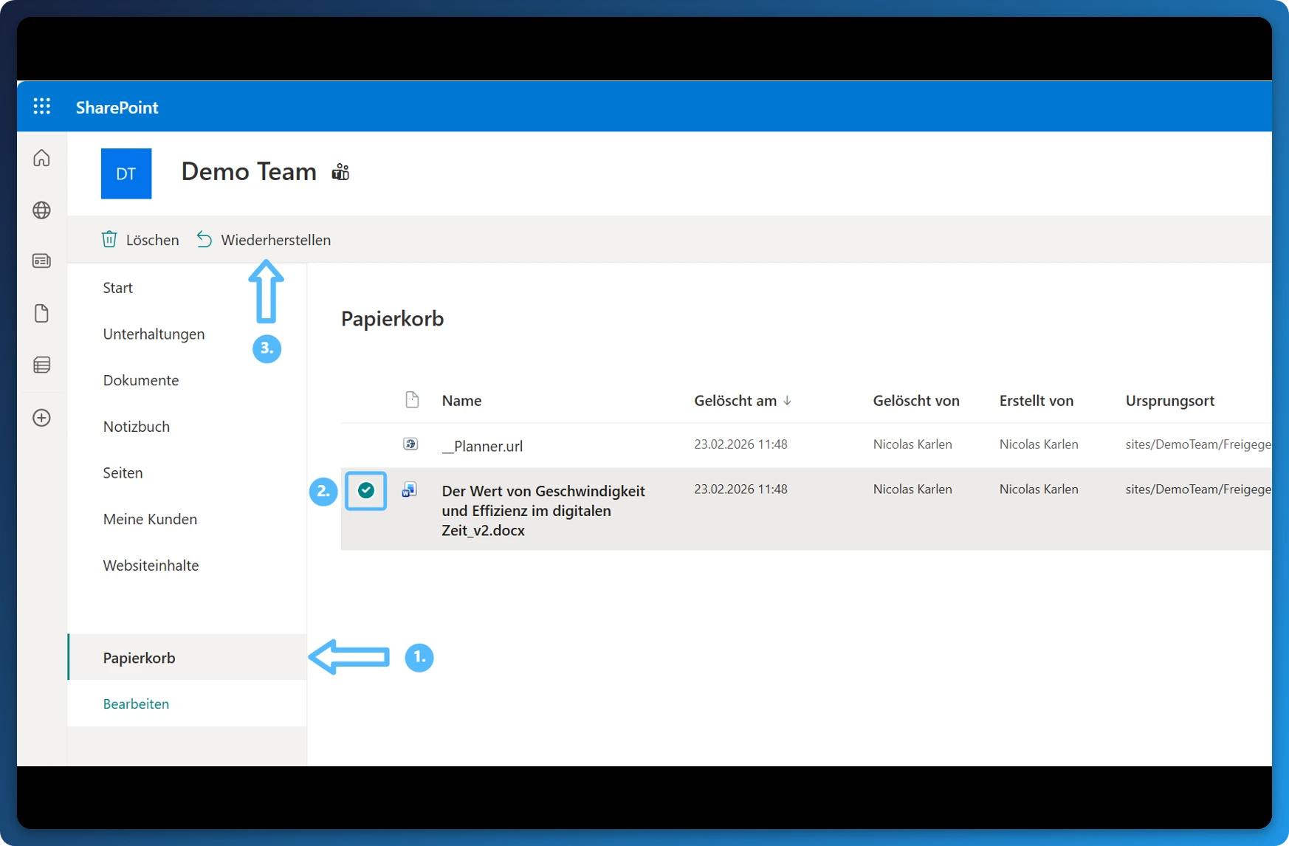Open Dokumente in the site navigation
The height and width of the screenshot is (846, 1289).
coord(141,380)
